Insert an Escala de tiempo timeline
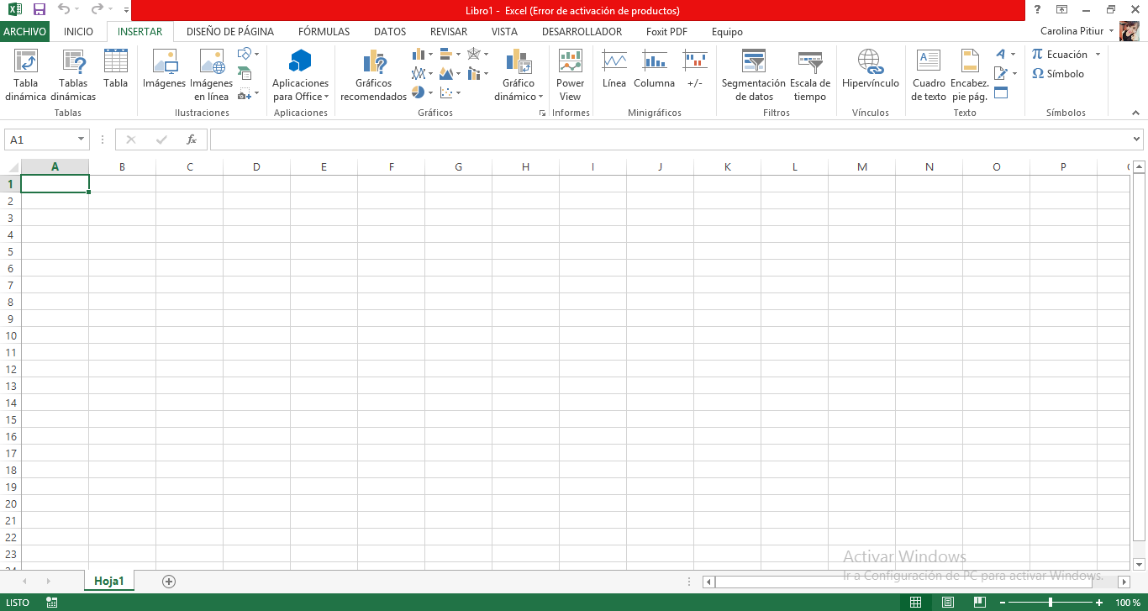Image resolution: width=1148 pixels, height=611 pixels. point(810,75)
